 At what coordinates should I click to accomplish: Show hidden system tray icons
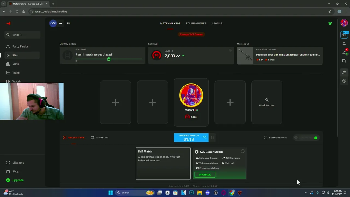coord(305,193)
